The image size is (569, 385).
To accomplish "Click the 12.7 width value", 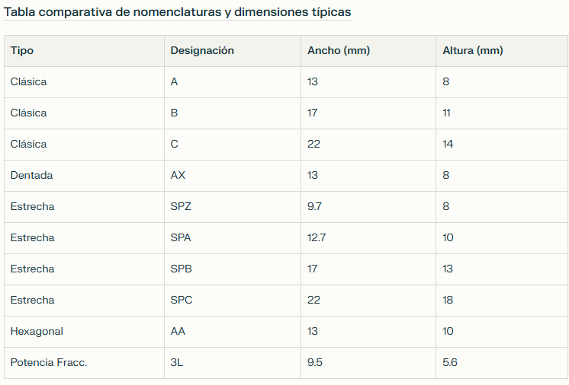I will click(317, 237).
